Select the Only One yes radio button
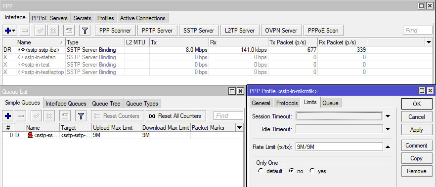Screen dimensions: 436x187 click(x=312, y=171)
